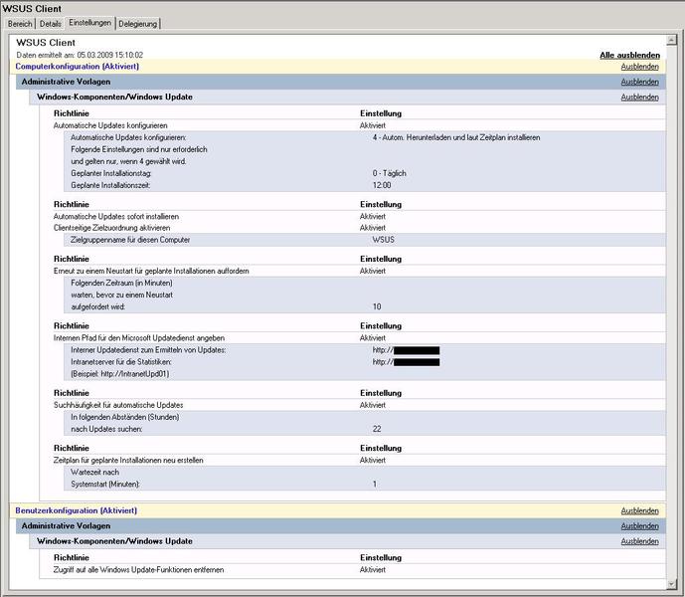The height and width of the screenshot is (597, 685).
Task: Click scrollbar up arrow in report pane
Action: [671, 40]
